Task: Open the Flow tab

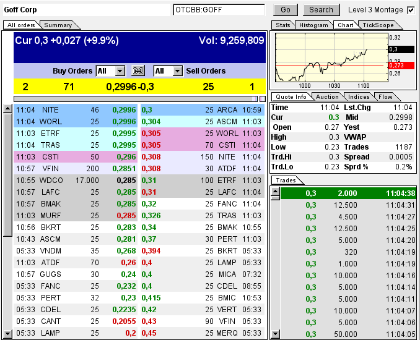Action: coord(385,97)
